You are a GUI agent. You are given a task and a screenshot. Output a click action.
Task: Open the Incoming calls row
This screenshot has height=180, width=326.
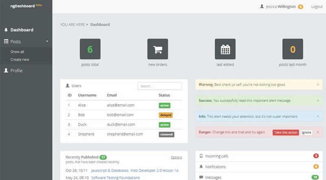click(259, 156)
